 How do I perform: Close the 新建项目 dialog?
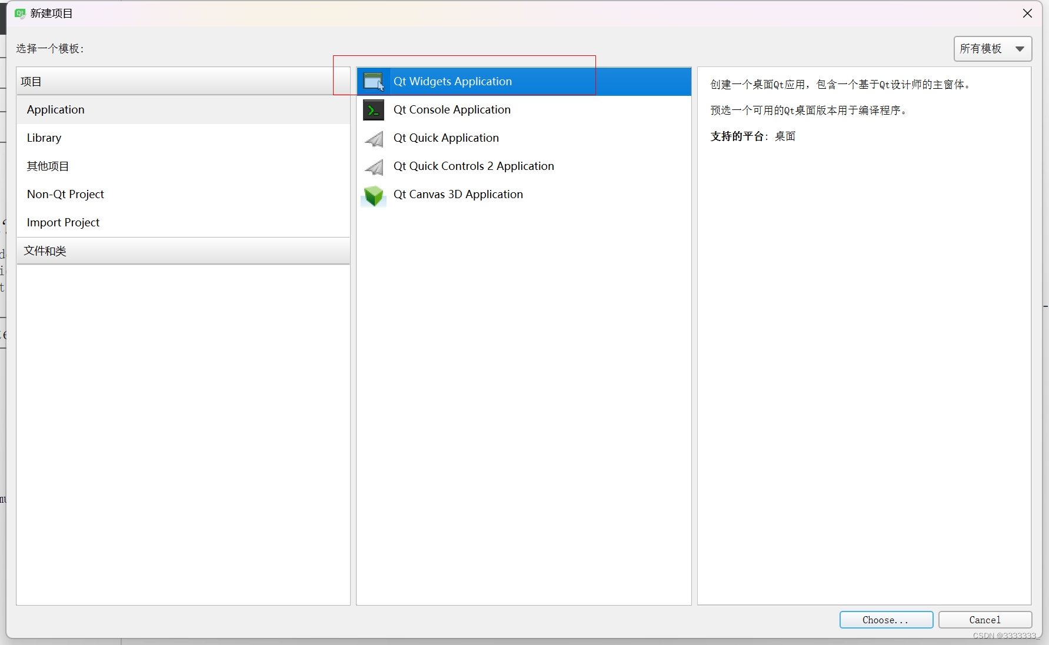click(x=1027, y=13)
